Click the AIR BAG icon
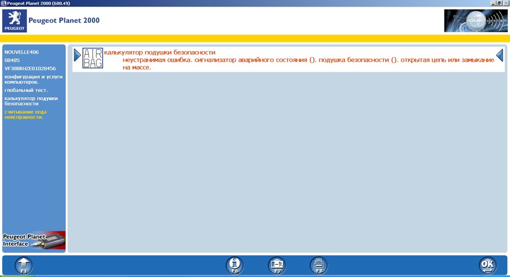Image resolution: width=510 pixels, height=277 pixels. (92, 58)
